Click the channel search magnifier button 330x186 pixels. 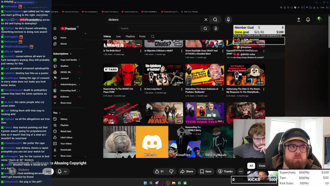tap(205, 28)
